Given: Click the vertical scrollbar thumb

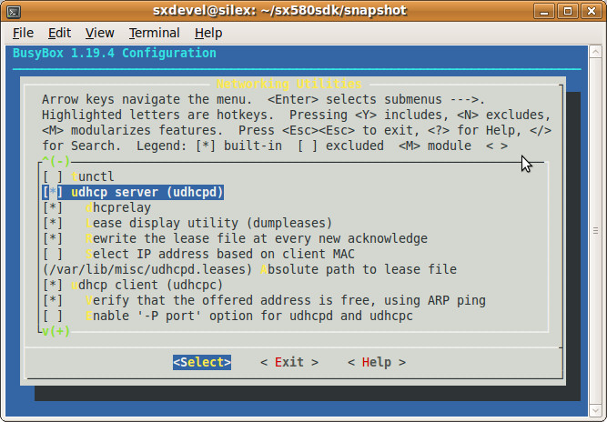Looking at the screenshot, I should coord(595,231).
